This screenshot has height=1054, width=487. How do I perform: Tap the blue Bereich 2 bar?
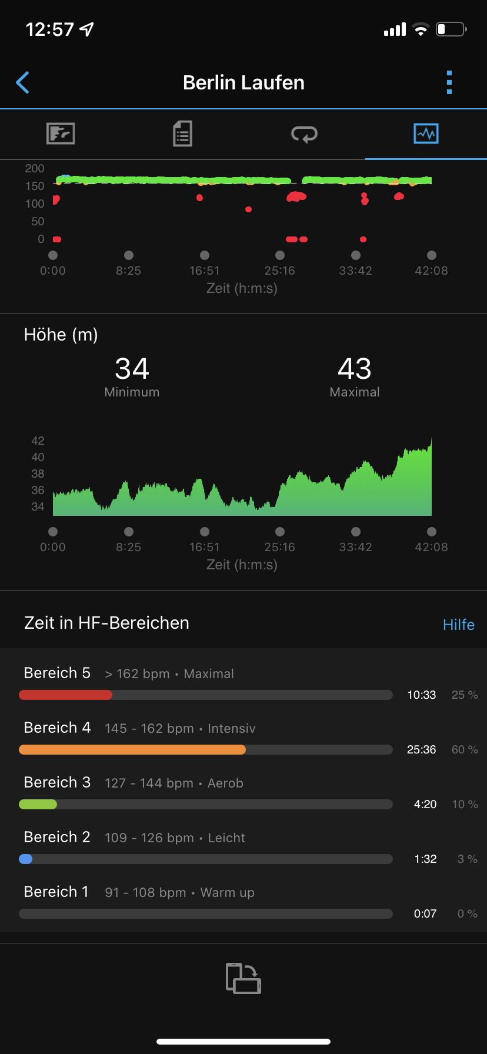click(26, 859)
